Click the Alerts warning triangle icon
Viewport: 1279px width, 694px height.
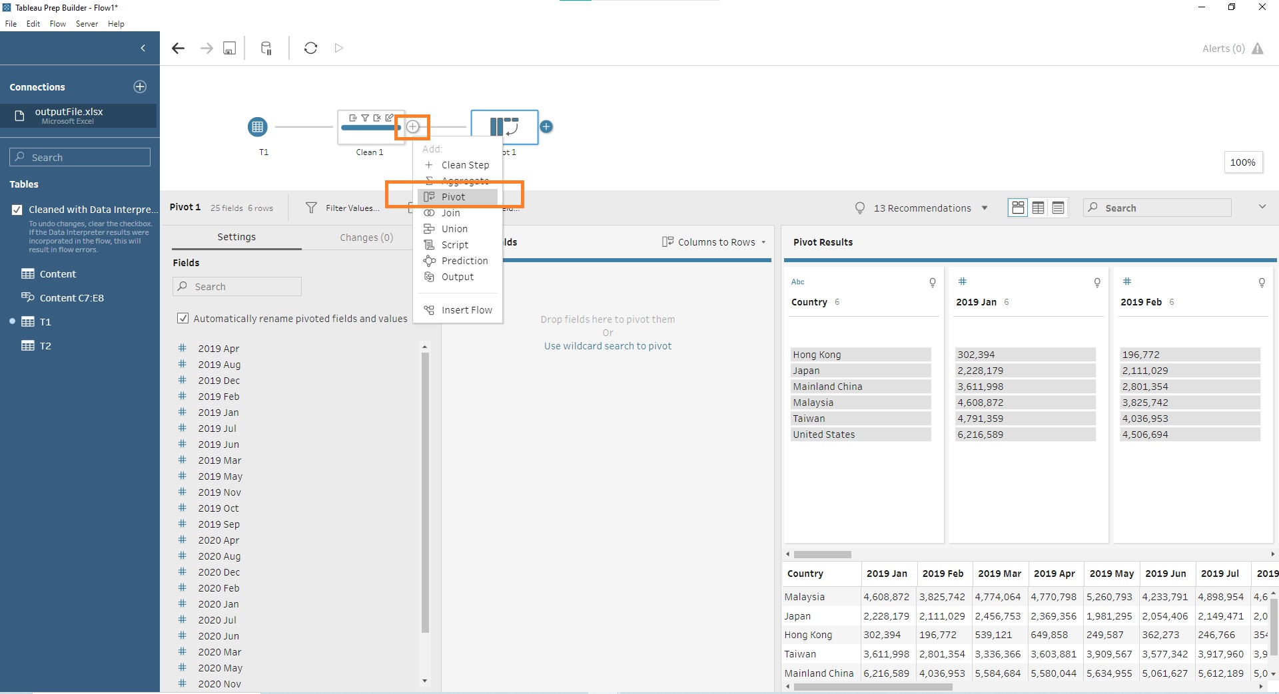coord(1258,49)
